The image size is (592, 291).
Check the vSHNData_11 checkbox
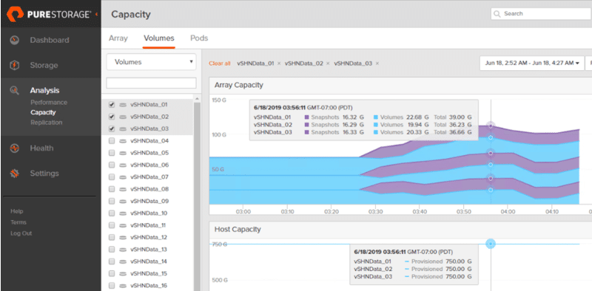click(112, 225)
